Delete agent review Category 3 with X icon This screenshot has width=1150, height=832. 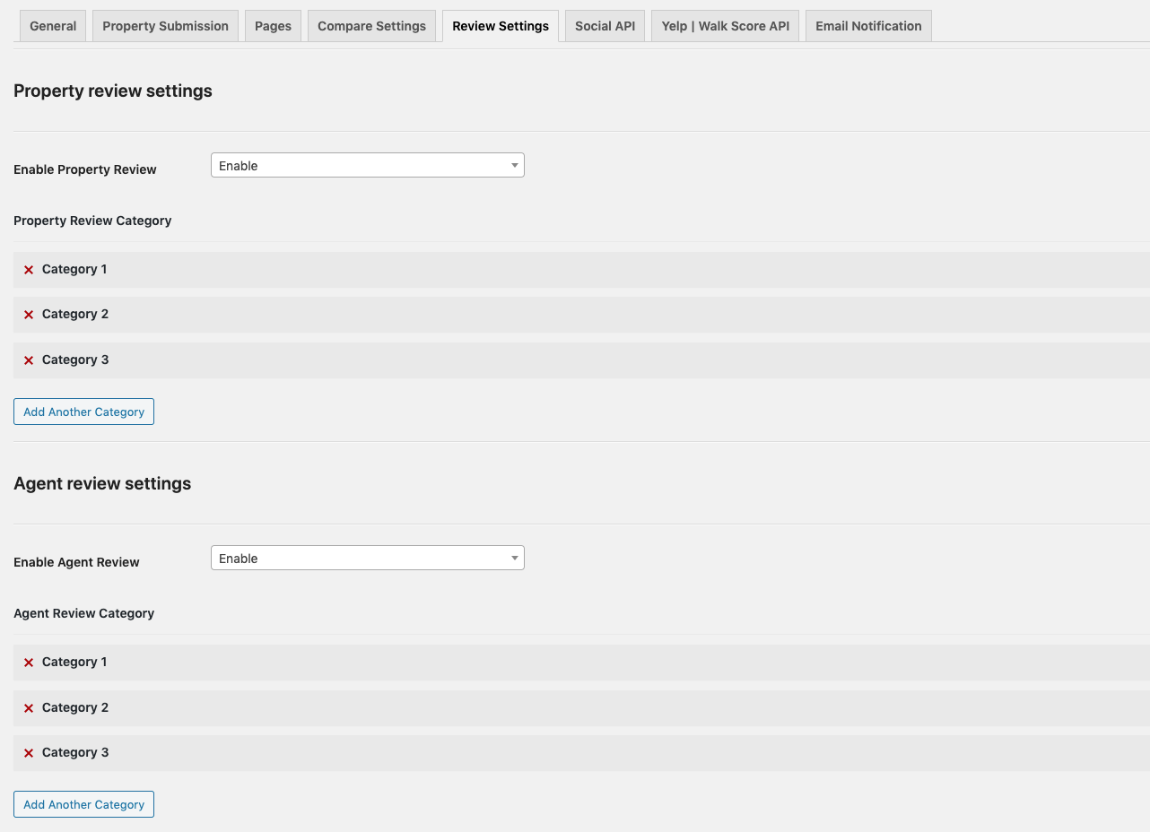tap(29, 753)
